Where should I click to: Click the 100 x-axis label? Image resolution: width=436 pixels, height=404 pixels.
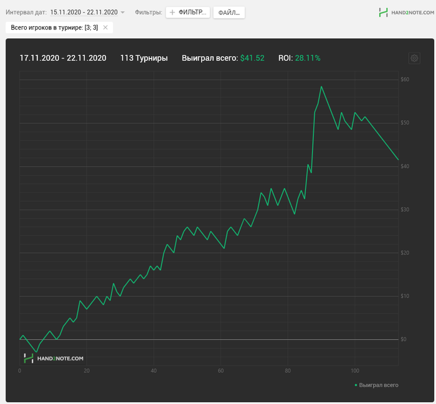[x=355, y=370]
